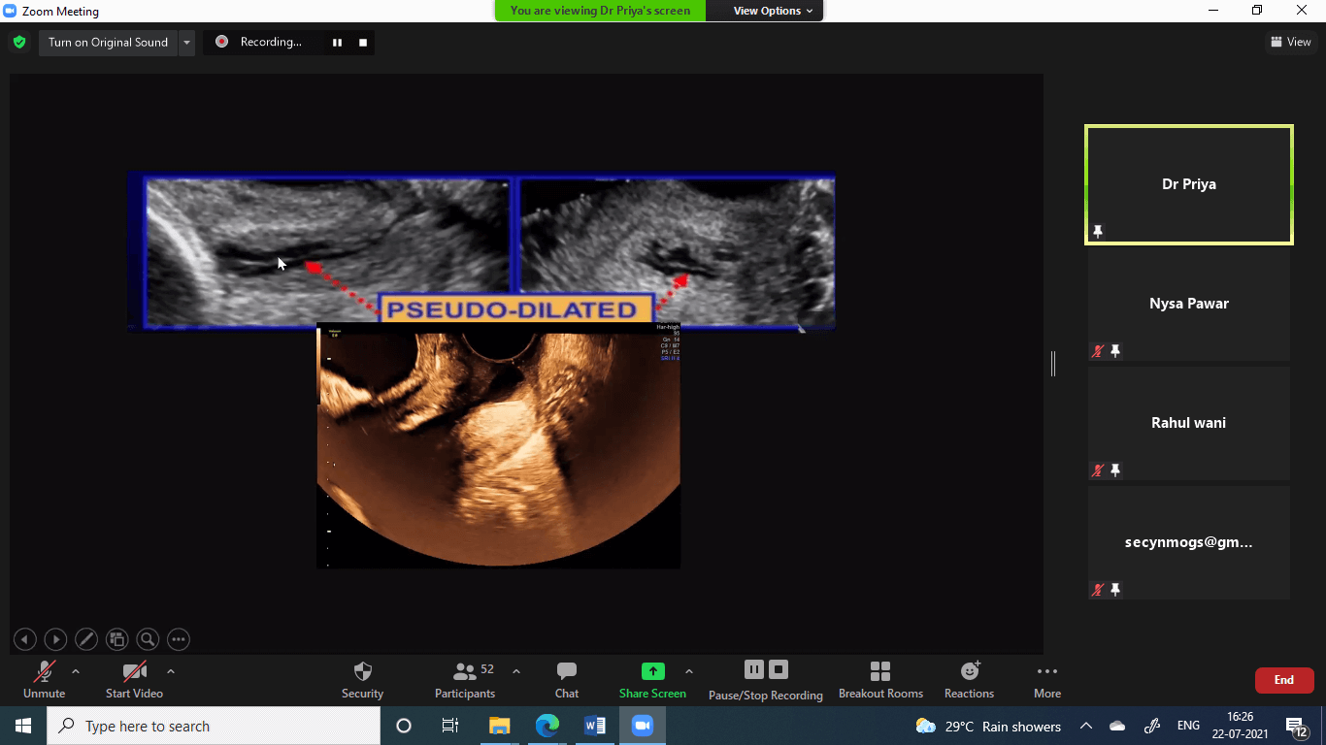Click the red End meeting button
This screenshot has width=1326, height=745.
coord(1283,680)
